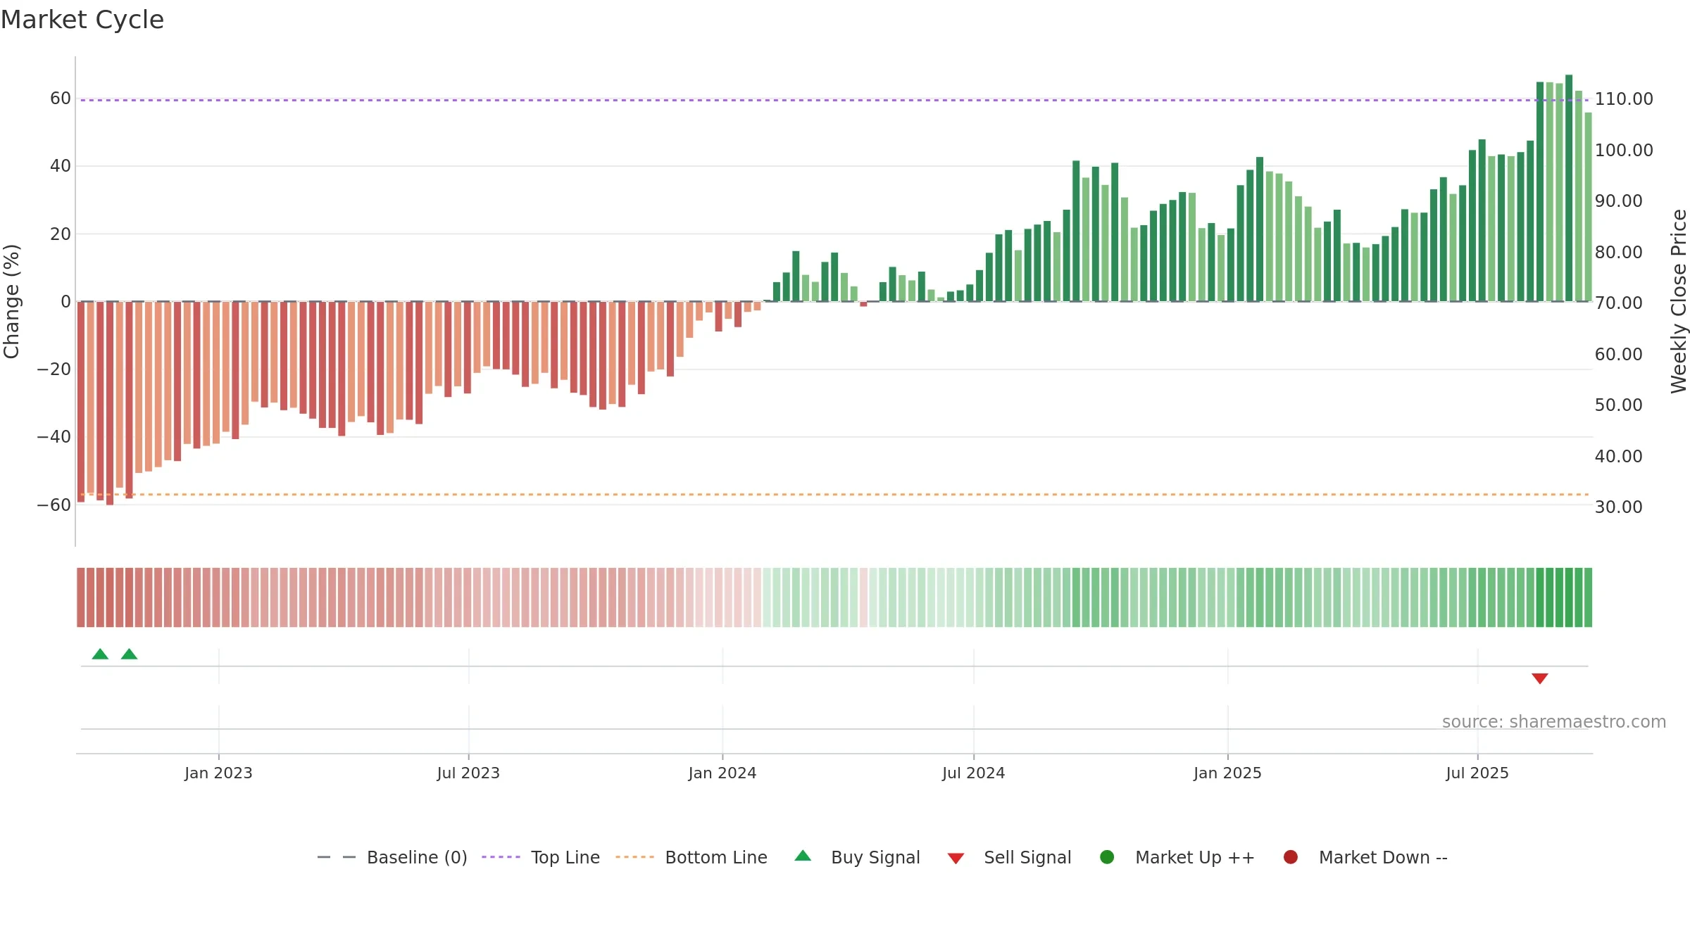Click the Baseline (0) legend dash marker
The image size is (1690, 950).
tap(337, 857)
